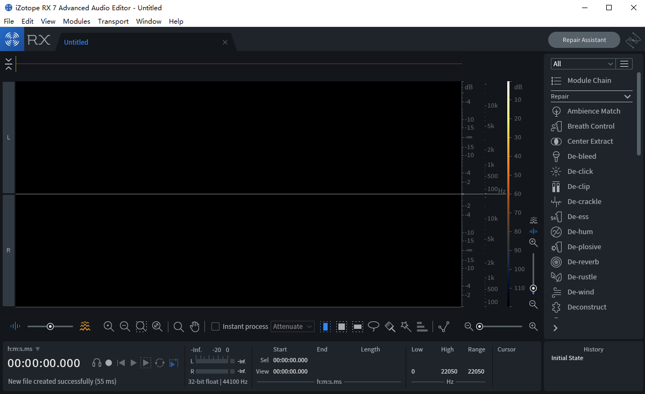Viewport: 645px width, 394px height.
Task: Open the Attenuate process dropdown
Action: point(292,326)
